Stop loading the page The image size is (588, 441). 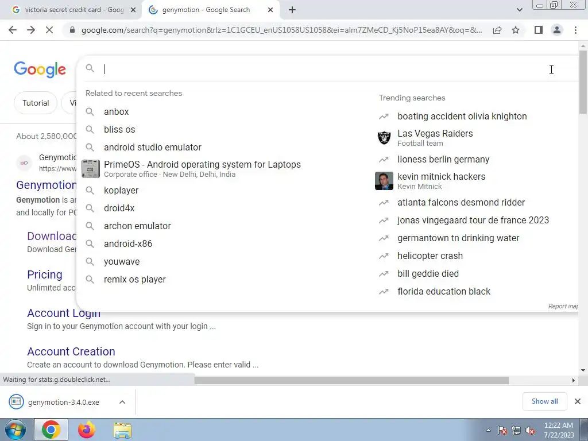point(49,30)
